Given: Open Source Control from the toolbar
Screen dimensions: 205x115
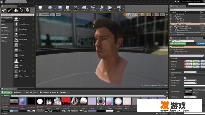Looking at the screenshot, I should [x=50, y=8].
